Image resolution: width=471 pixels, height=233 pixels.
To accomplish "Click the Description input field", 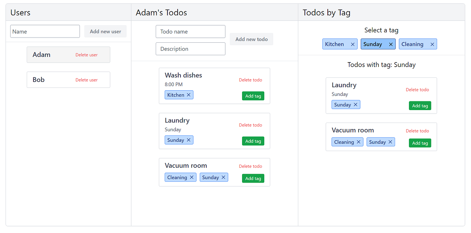I will click(x=190, y=49).
